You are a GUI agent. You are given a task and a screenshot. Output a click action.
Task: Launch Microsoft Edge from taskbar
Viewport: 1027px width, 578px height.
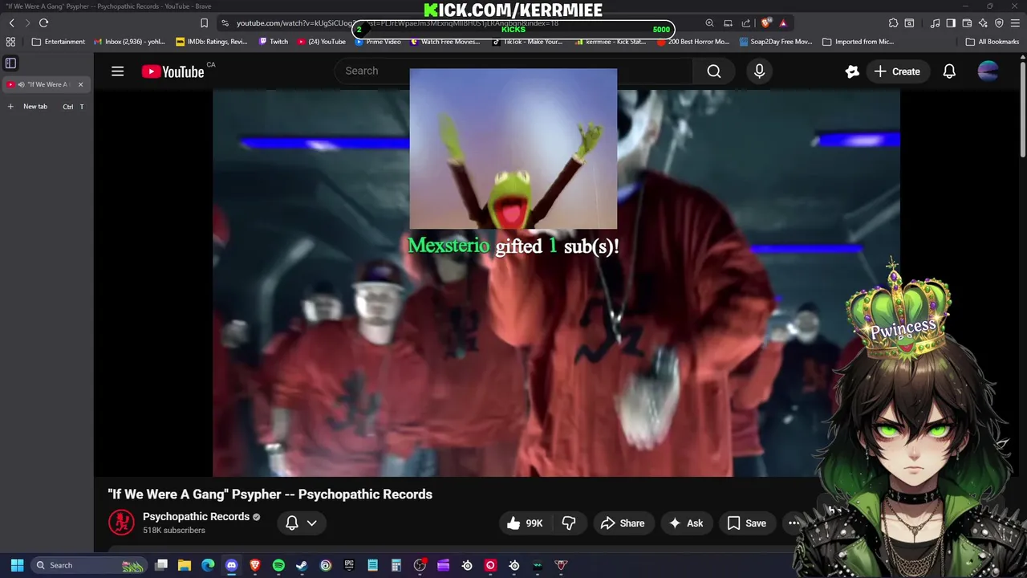(x=208, y=565)
